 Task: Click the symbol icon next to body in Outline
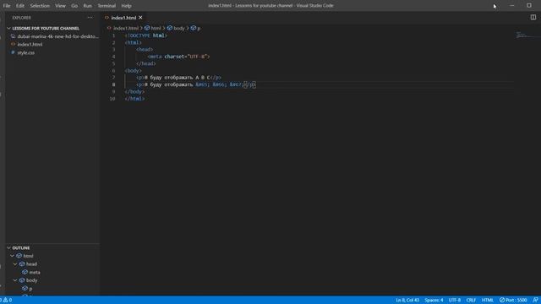[x=22, y=280]
